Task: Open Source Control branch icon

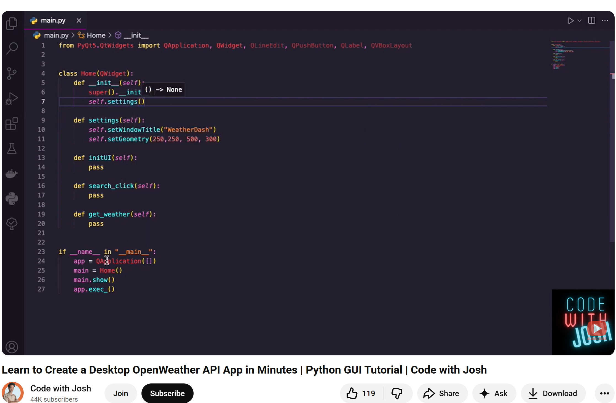Action: 12,73
